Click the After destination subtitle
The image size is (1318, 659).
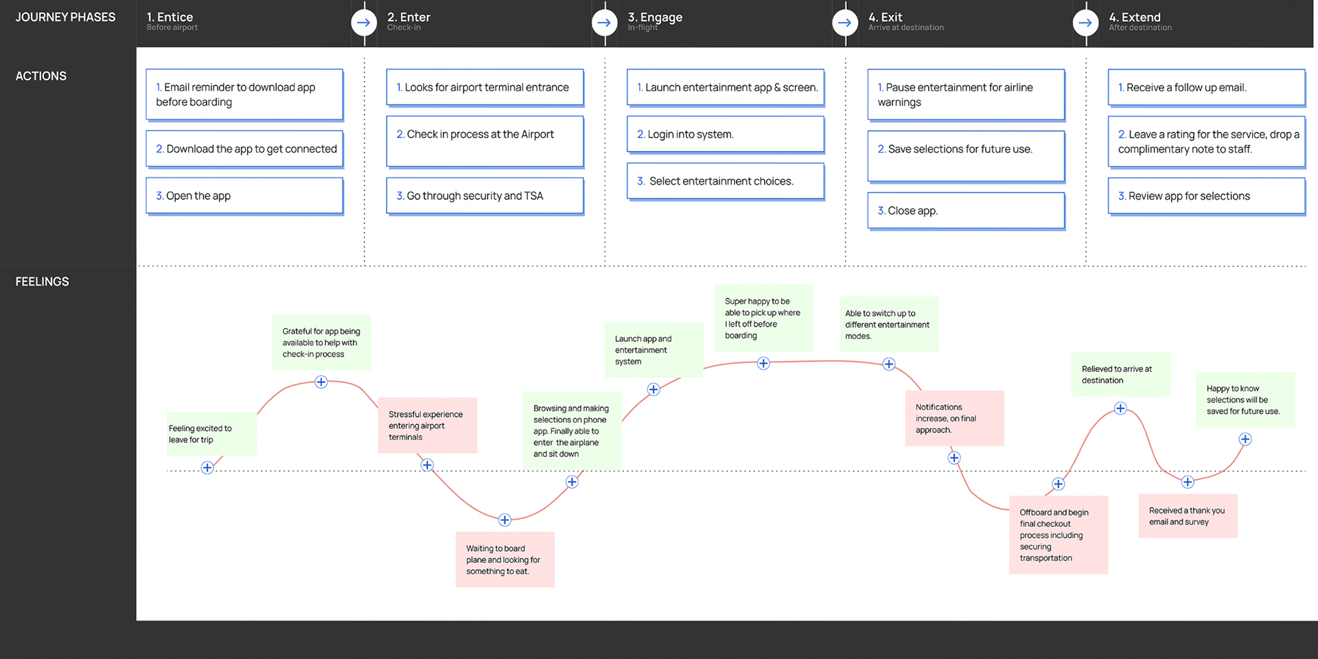[1140, 28]
